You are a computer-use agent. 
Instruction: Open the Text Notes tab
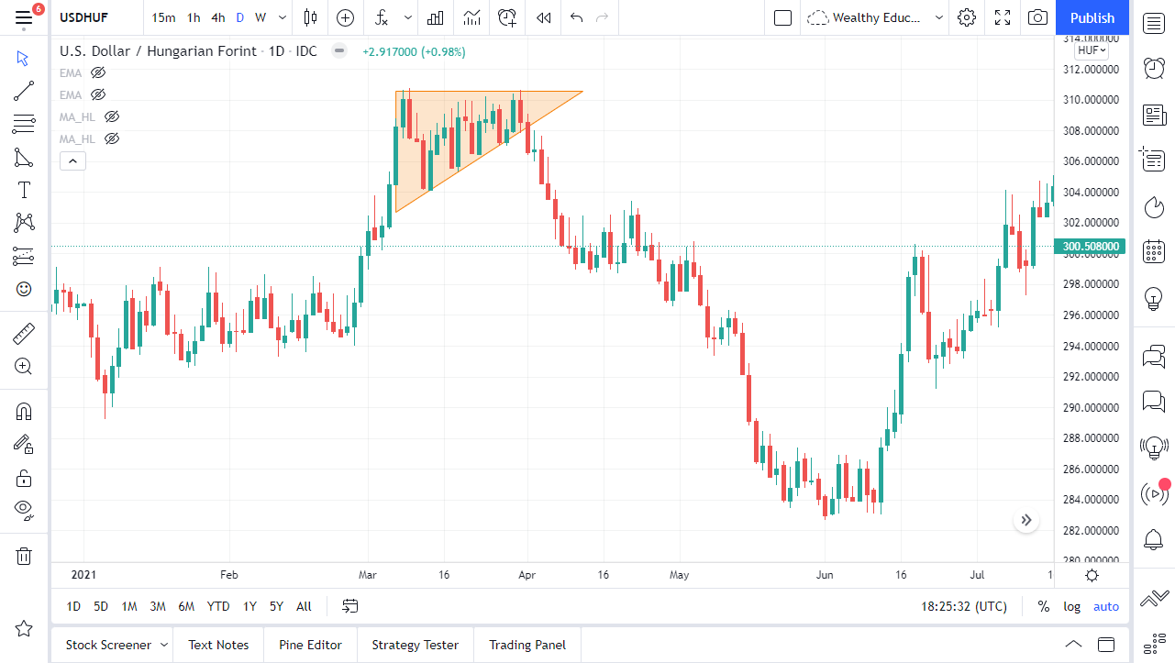218,645
